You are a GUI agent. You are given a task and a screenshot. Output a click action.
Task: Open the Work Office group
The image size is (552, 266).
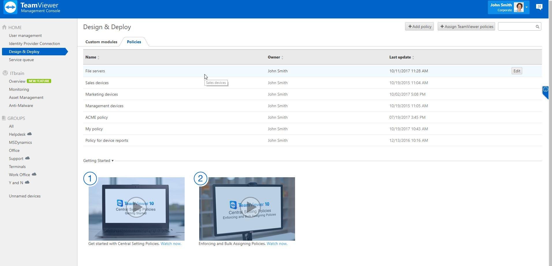coord(20,175)
